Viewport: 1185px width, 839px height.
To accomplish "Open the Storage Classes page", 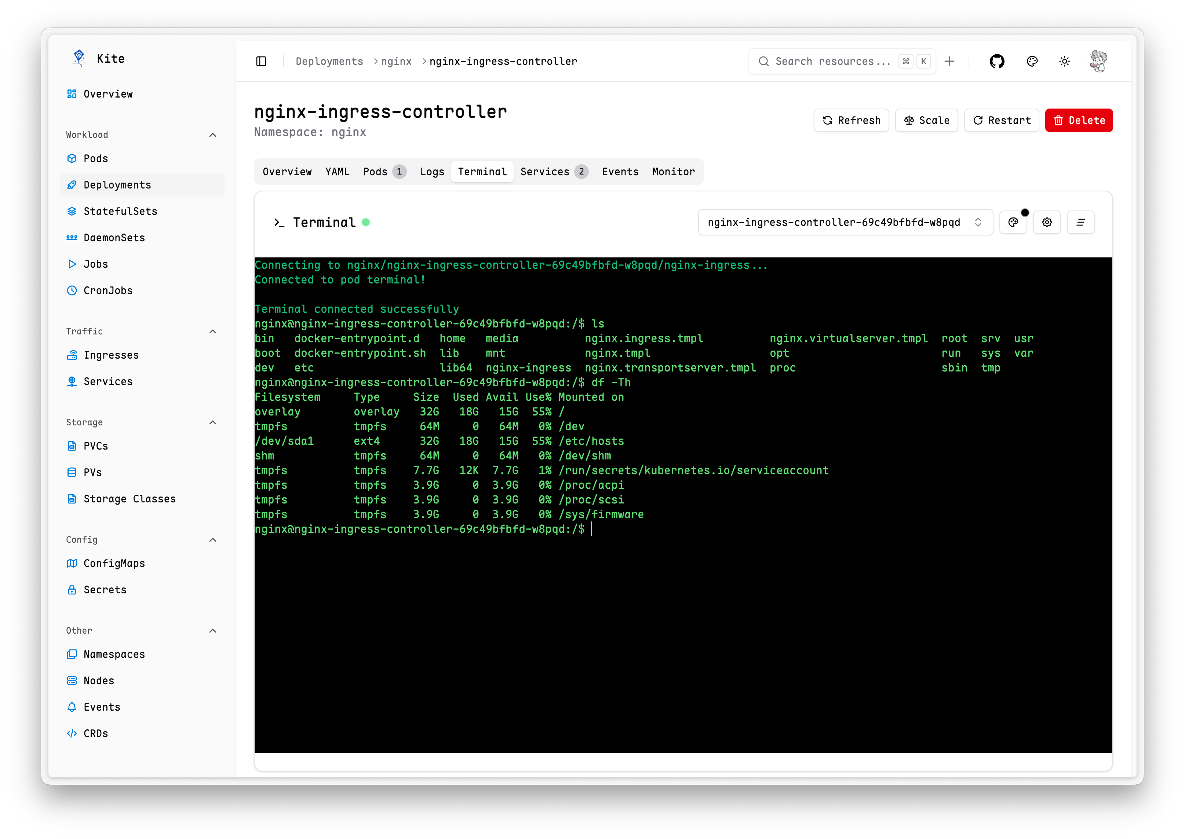I will tap(130, 499).
